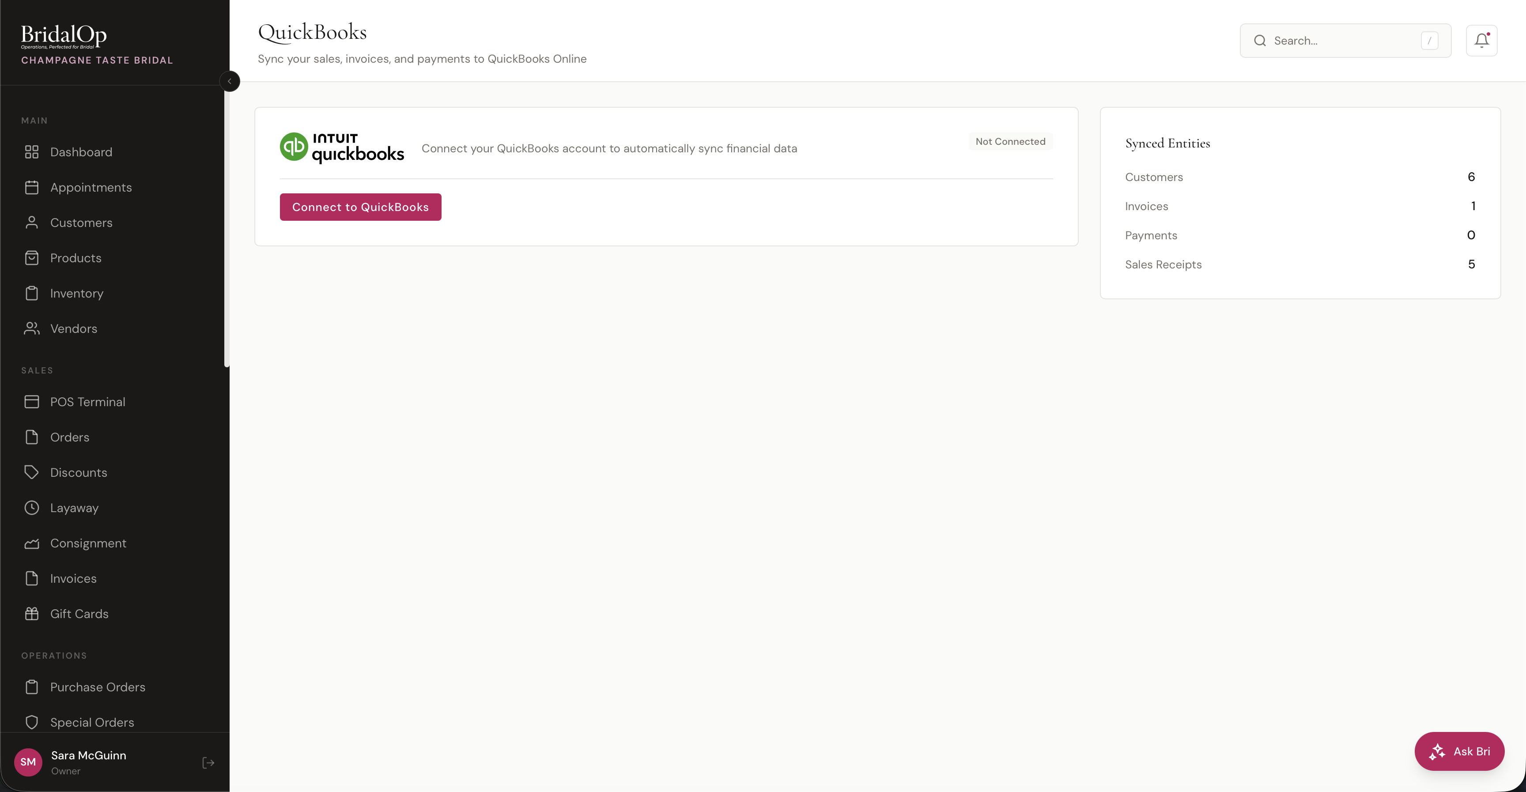
Task: Click the Gift Cards gift icon
Action: (32, 614)
